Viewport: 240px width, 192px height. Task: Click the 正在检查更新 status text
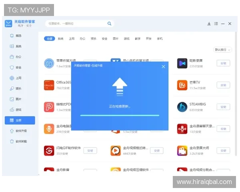point(120,106)
